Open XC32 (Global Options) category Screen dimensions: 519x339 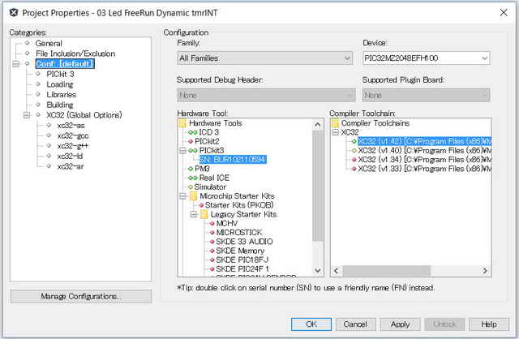tap(84, 115)
